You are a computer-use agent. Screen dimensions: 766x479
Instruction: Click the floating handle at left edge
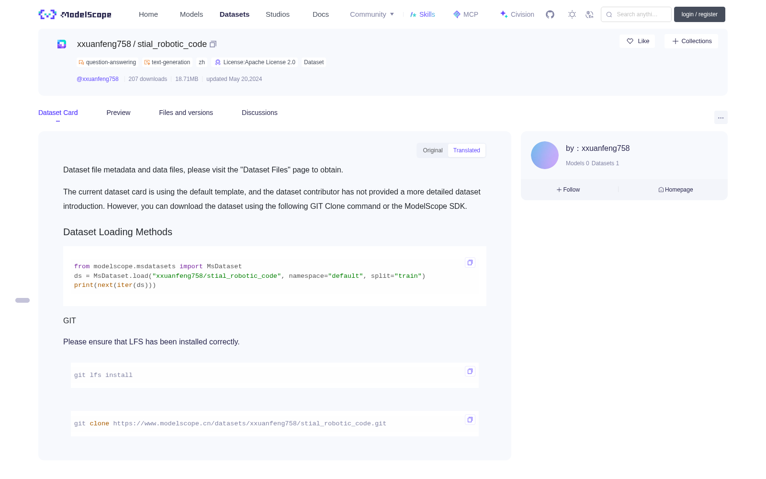click(x=23, y=300)
